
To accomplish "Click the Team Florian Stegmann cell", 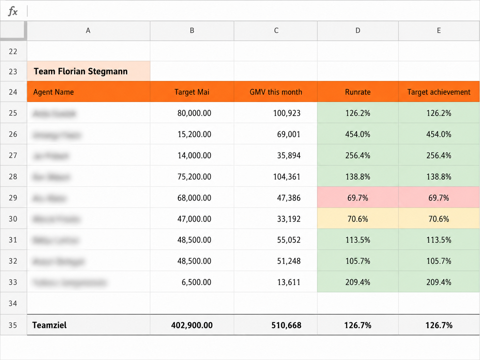I will (89, 71).
